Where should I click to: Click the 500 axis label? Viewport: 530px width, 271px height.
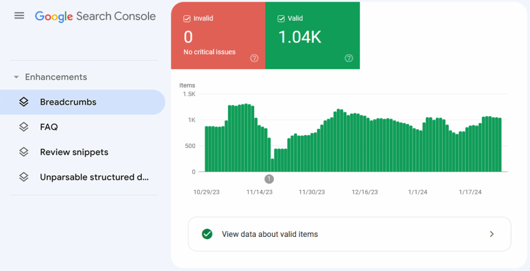190,146
